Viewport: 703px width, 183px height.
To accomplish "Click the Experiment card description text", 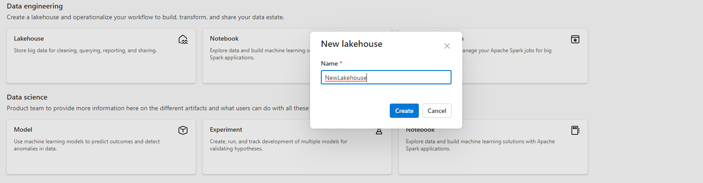I will (278, 145).
